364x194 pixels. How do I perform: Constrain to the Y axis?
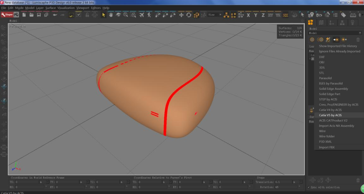pos(256,15)
